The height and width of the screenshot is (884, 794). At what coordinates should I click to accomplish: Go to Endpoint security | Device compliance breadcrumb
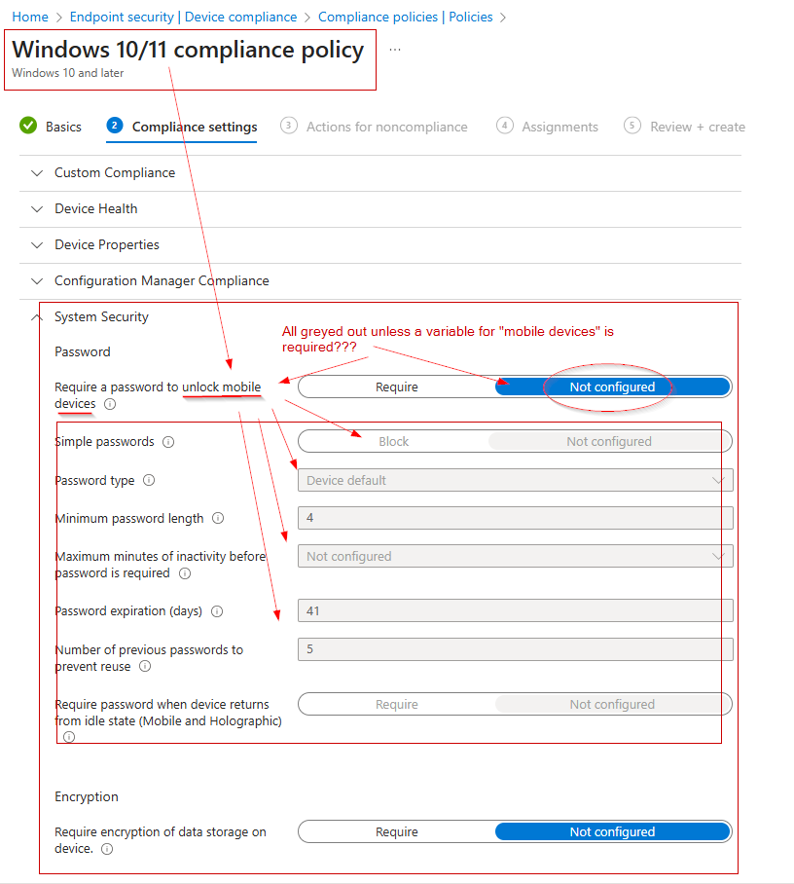[183, 17]
